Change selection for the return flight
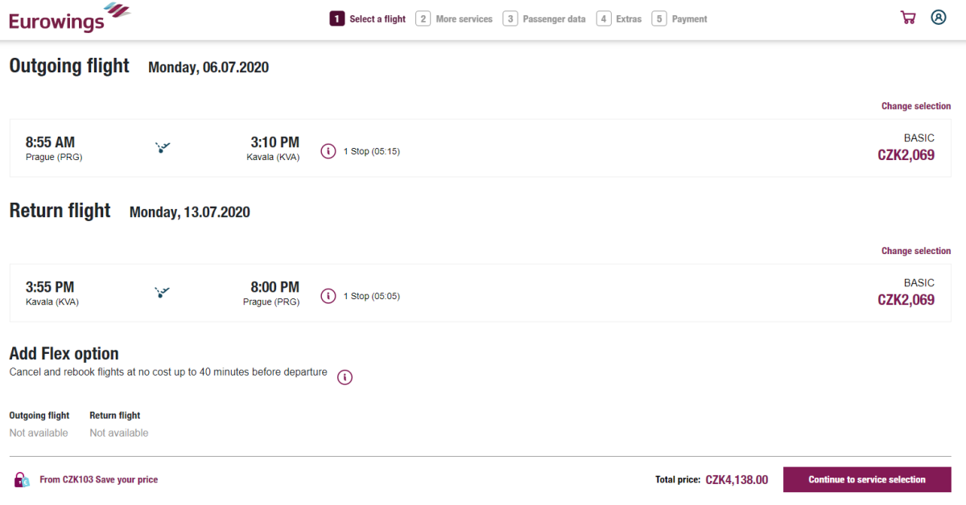Viewport: 966px width, 505px height. click(x=915, y=251)
